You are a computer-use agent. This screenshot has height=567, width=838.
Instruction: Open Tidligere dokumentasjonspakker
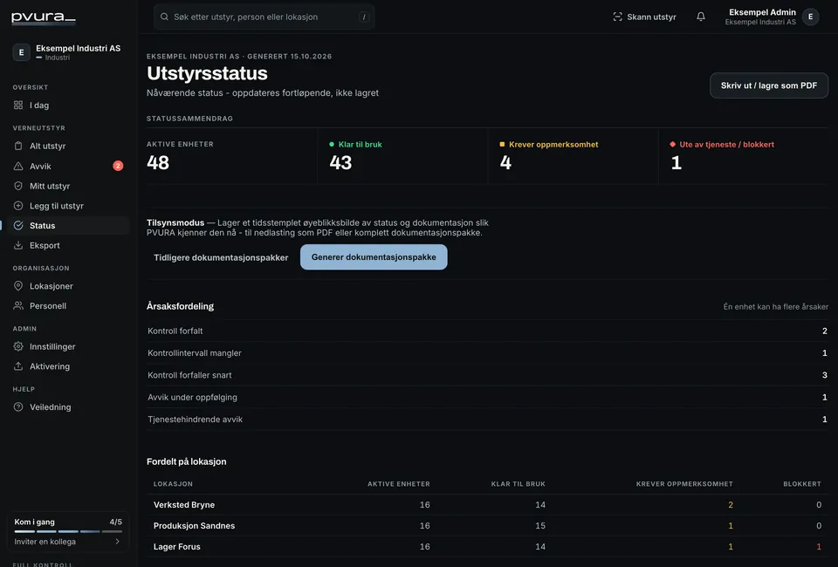click(221, 257)
